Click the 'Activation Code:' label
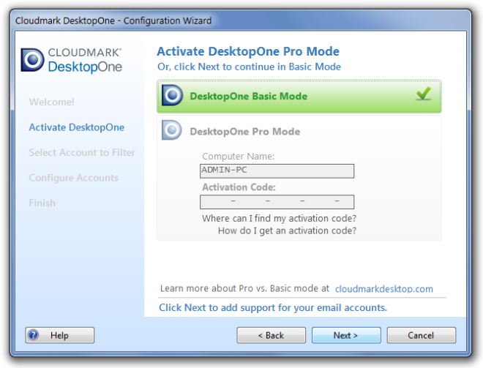The image size is (483, 368). 239,187
